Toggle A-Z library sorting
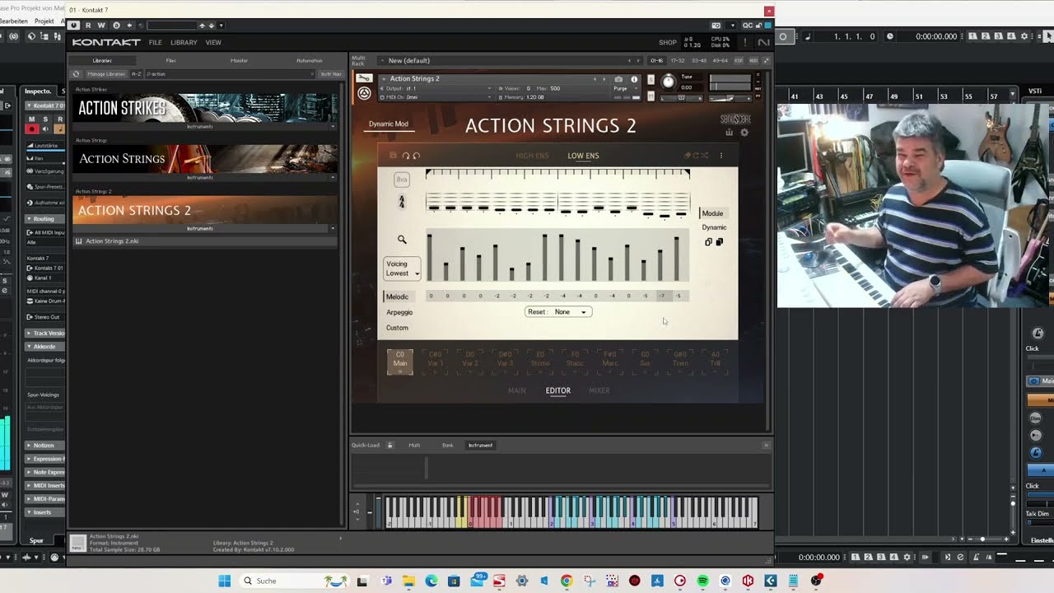Screen dimensions: 1054x593 137,74
